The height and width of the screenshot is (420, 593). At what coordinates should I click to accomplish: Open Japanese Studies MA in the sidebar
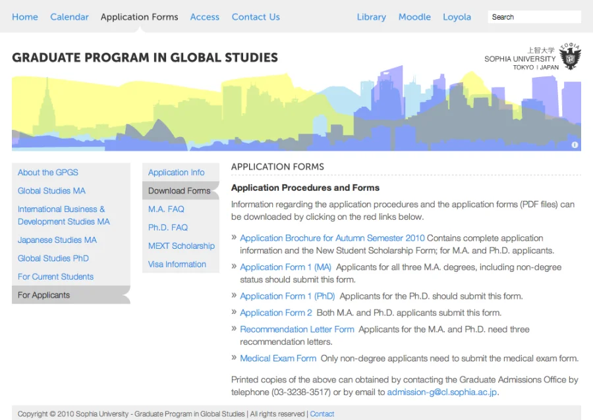(x=57, y=240)
